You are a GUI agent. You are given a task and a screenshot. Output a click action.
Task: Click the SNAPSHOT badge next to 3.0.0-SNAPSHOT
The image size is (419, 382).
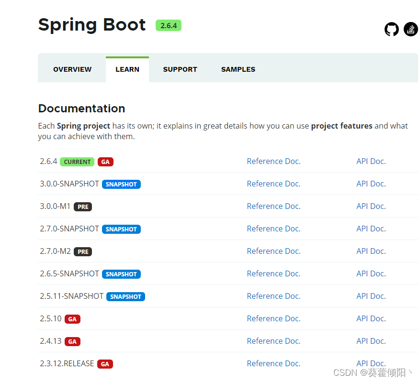click(121, 185)
